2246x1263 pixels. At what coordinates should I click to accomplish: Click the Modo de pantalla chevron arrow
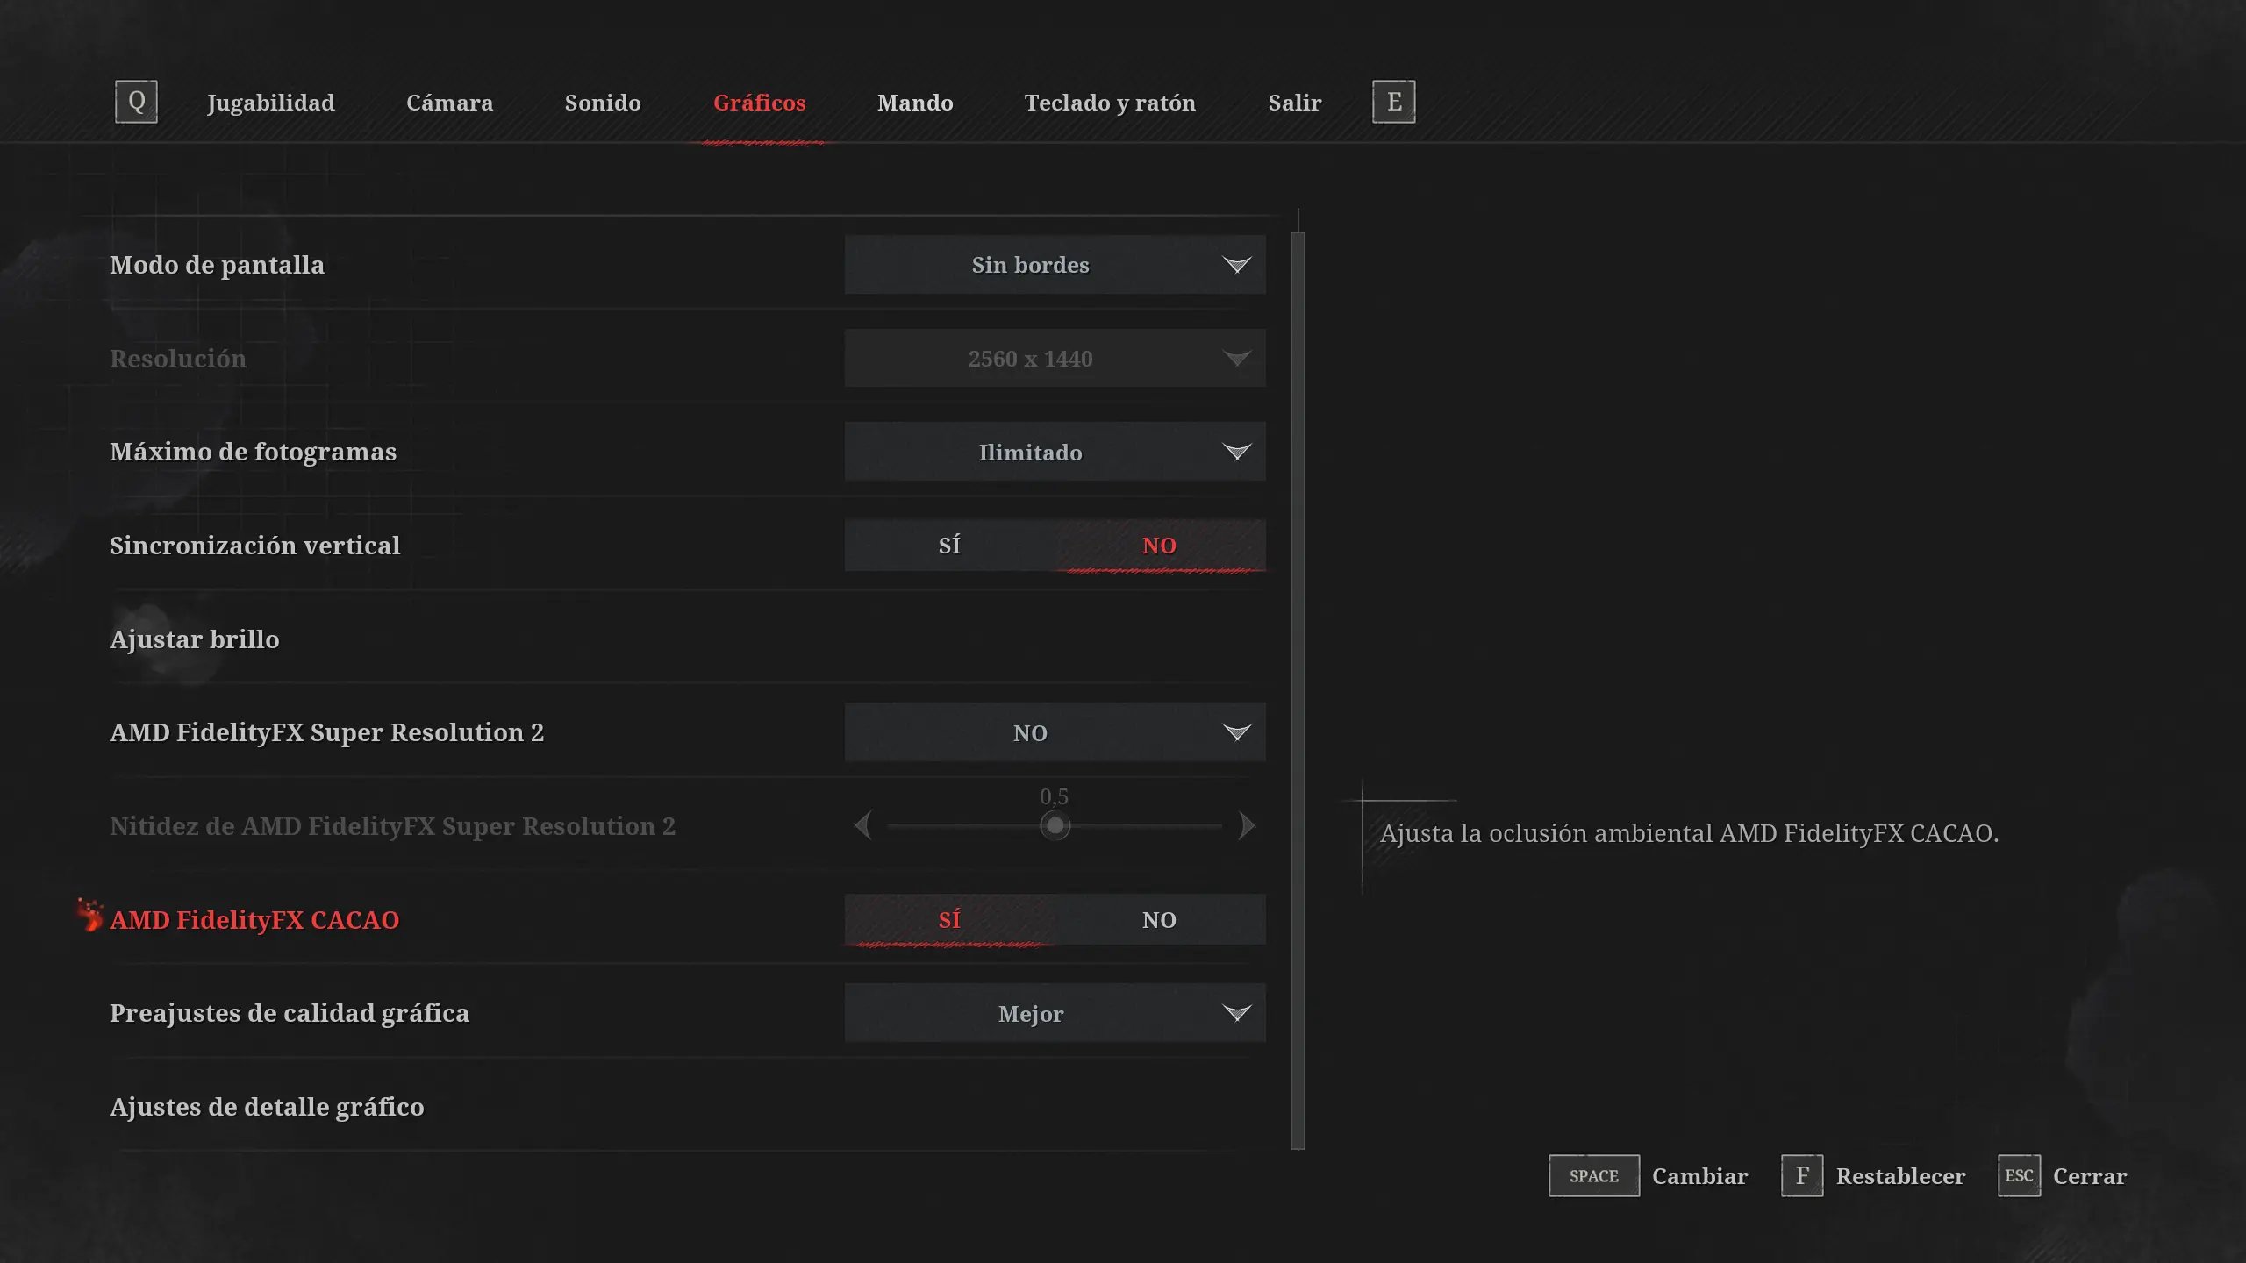1236,265
